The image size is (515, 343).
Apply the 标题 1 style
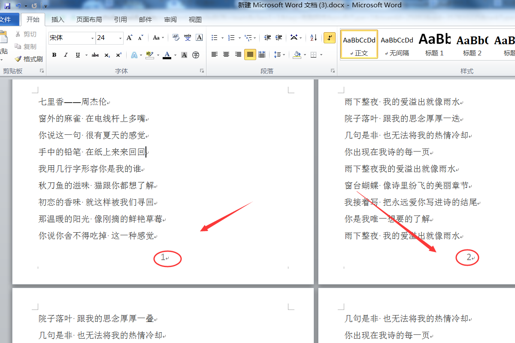pyautogui.click(x=434, y=44)
